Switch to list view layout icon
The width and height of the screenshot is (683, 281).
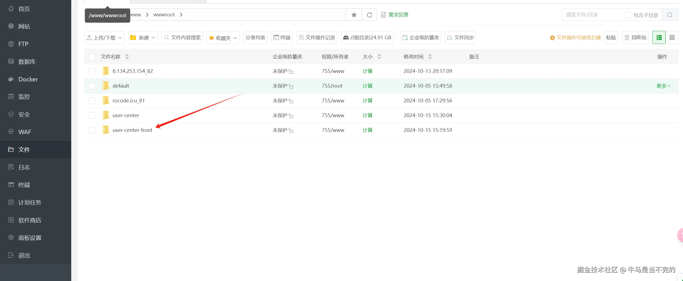coord(659,37)
